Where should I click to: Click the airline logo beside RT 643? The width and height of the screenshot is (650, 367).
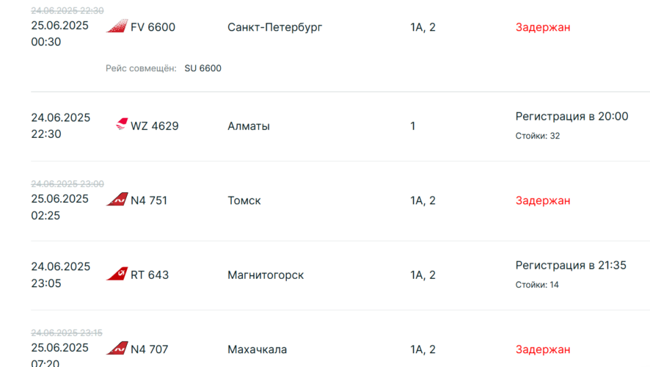tap(117, 274)
